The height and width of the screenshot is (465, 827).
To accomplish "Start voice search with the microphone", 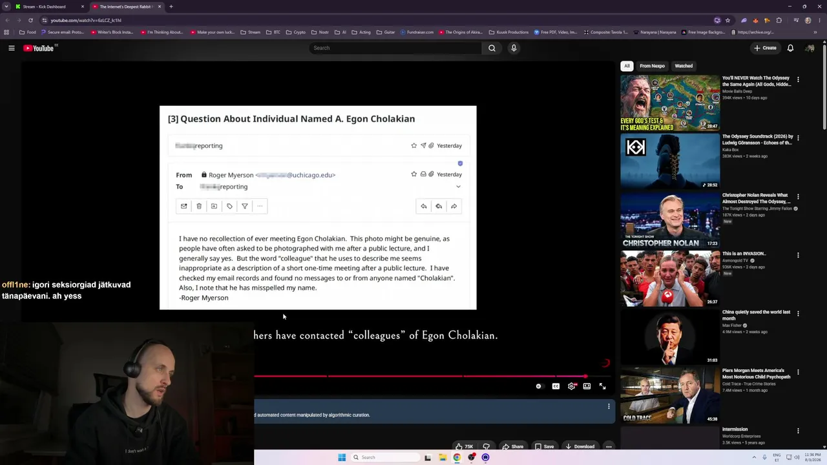I will click(x=514, y=48).
